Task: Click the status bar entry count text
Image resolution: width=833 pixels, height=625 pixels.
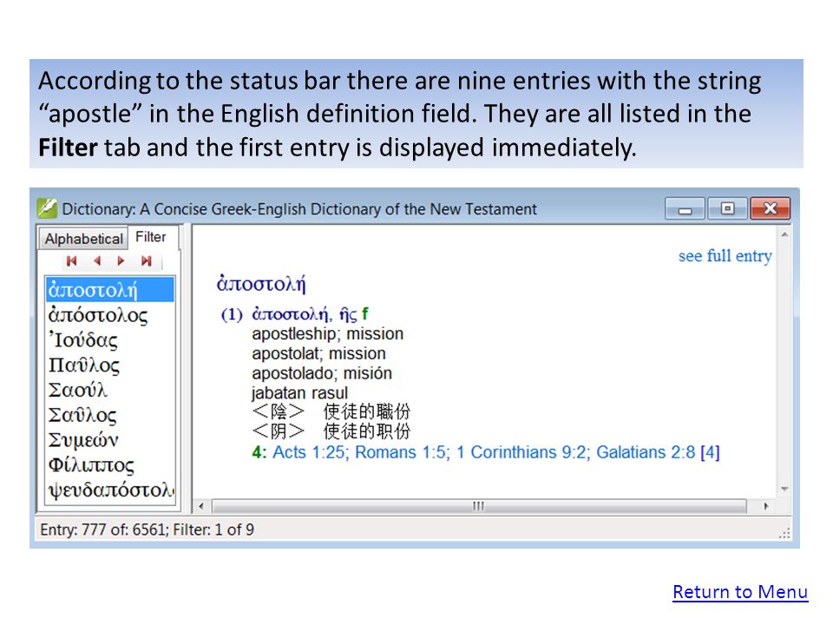Action: tap(148, 530)
